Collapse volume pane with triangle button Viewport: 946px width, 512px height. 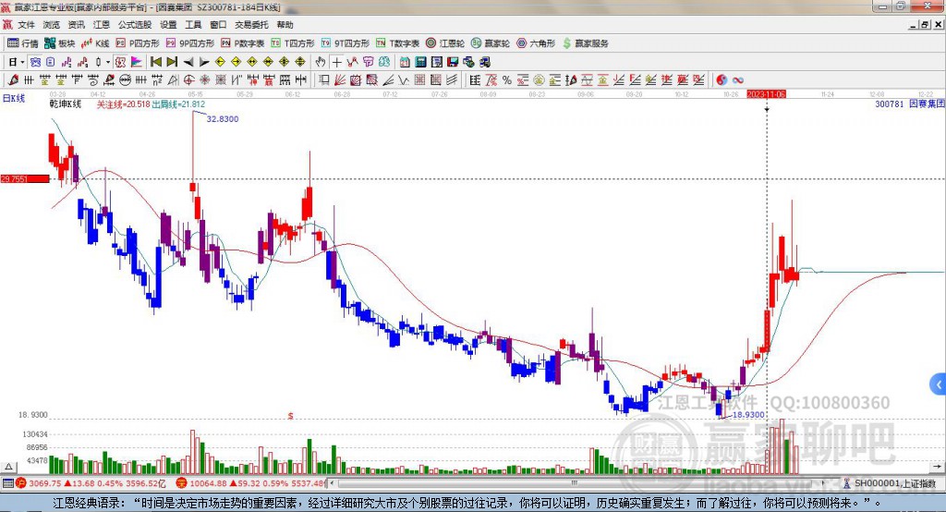(8, 467)
